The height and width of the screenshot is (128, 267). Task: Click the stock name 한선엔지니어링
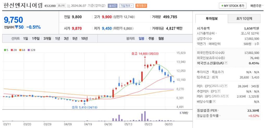click(x=23, y=5)
